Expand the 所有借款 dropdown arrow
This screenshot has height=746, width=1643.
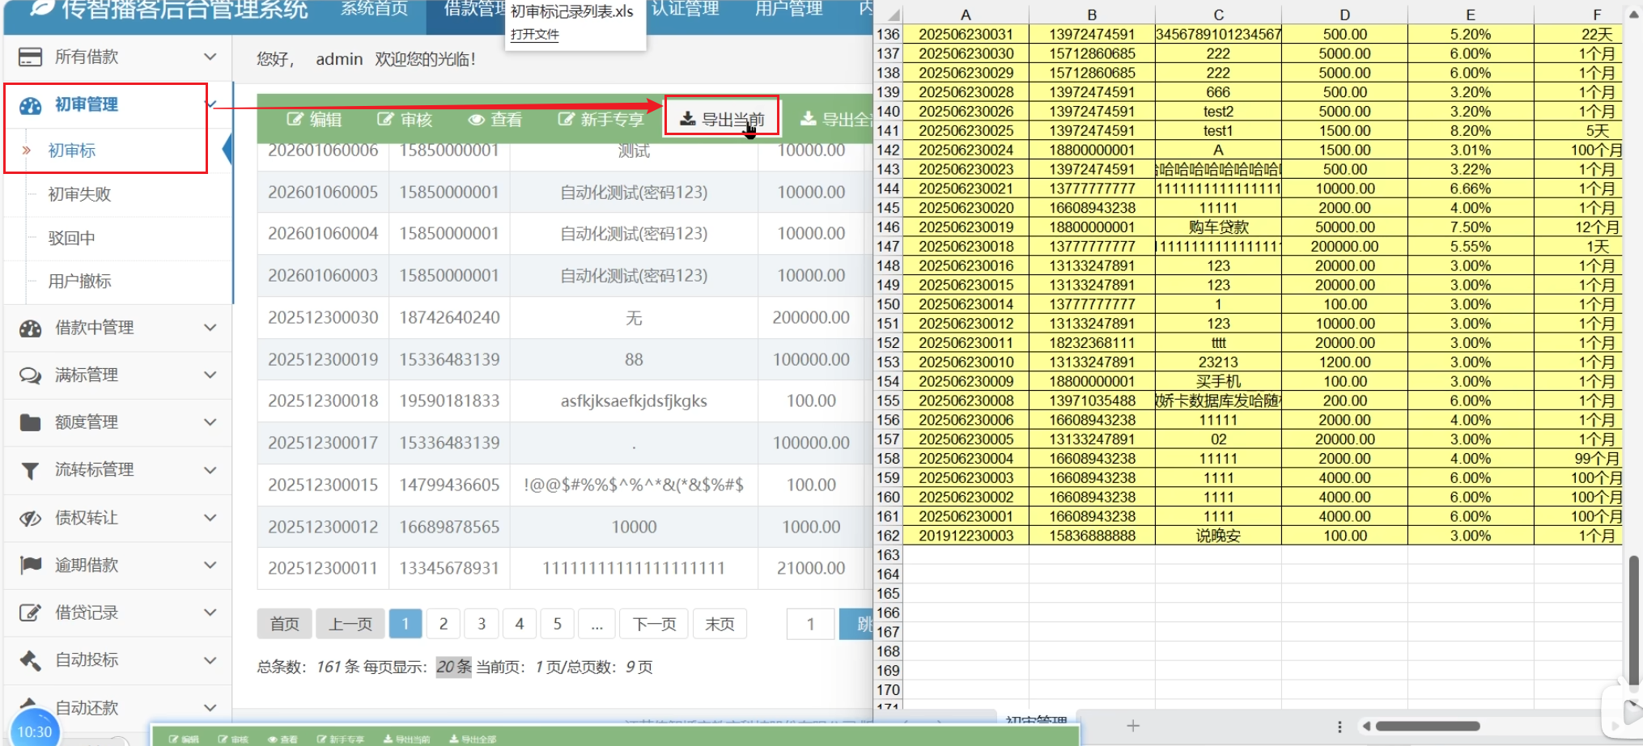click(210, 57)
